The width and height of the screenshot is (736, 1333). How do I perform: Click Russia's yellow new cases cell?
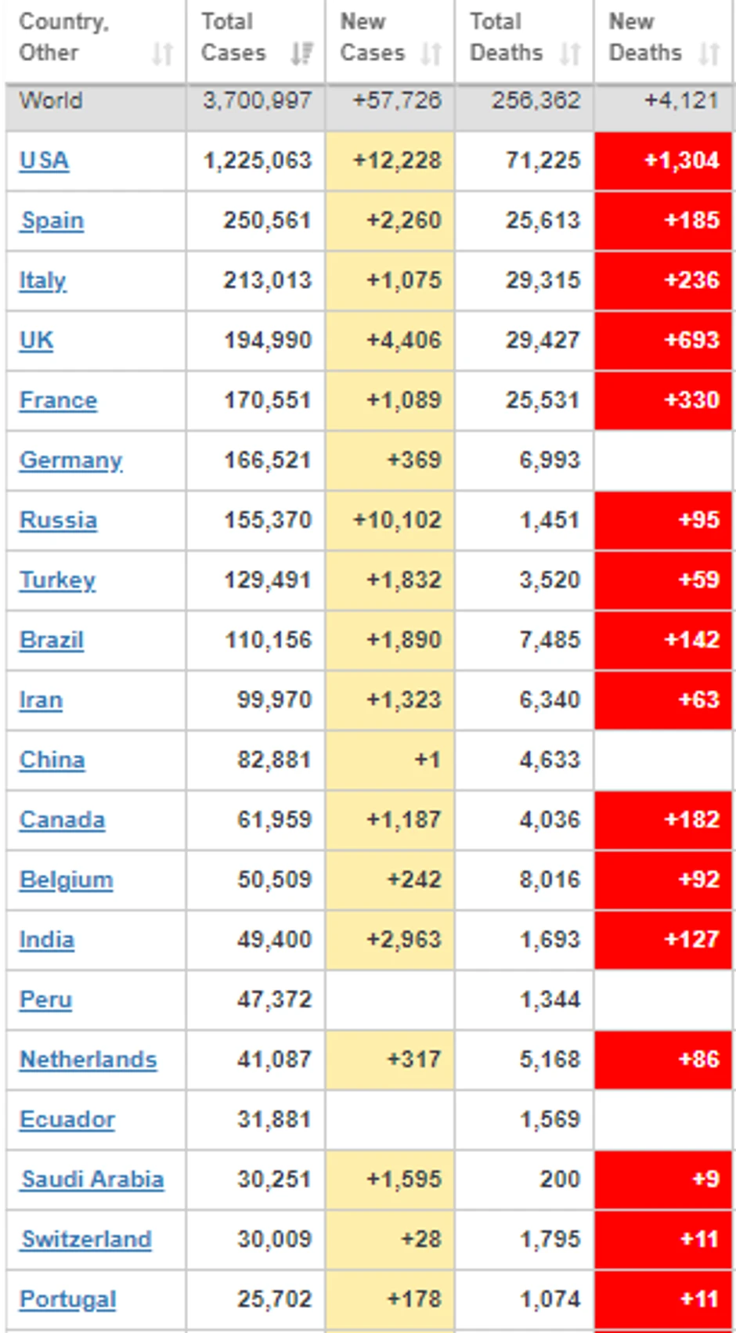390,520
